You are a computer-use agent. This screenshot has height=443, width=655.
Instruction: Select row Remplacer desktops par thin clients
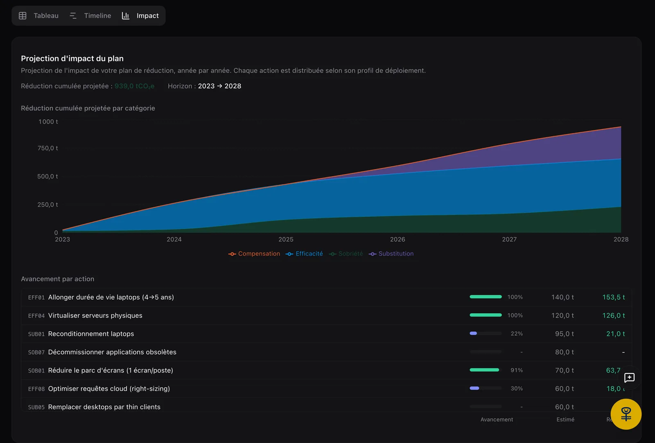pyautogui.click(x=326, y=405)
